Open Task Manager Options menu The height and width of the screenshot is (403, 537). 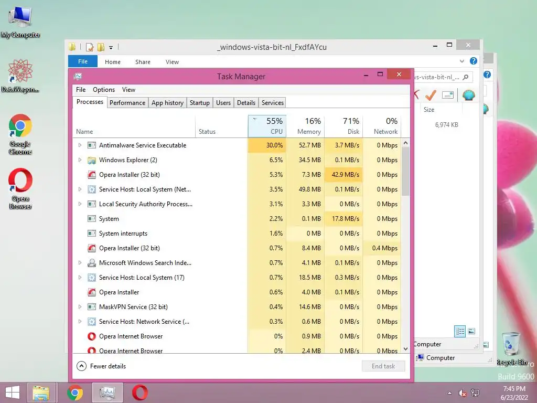tap(104, 90)
